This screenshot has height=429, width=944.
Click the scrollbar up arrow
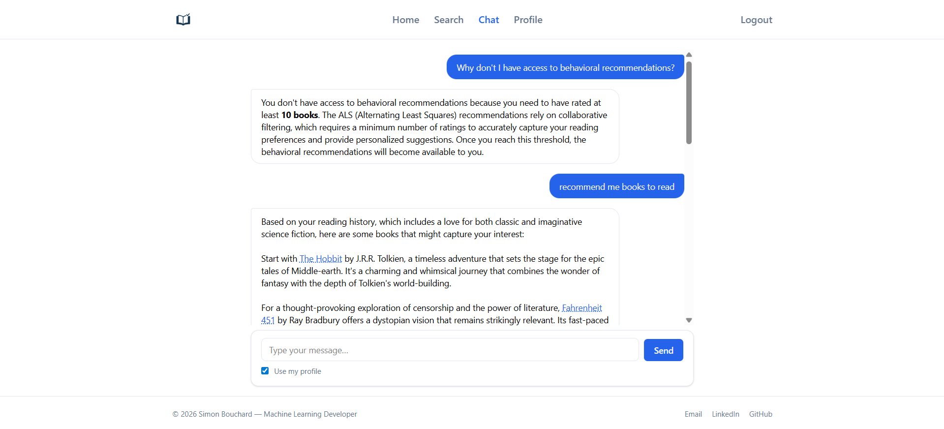point(689,55)
